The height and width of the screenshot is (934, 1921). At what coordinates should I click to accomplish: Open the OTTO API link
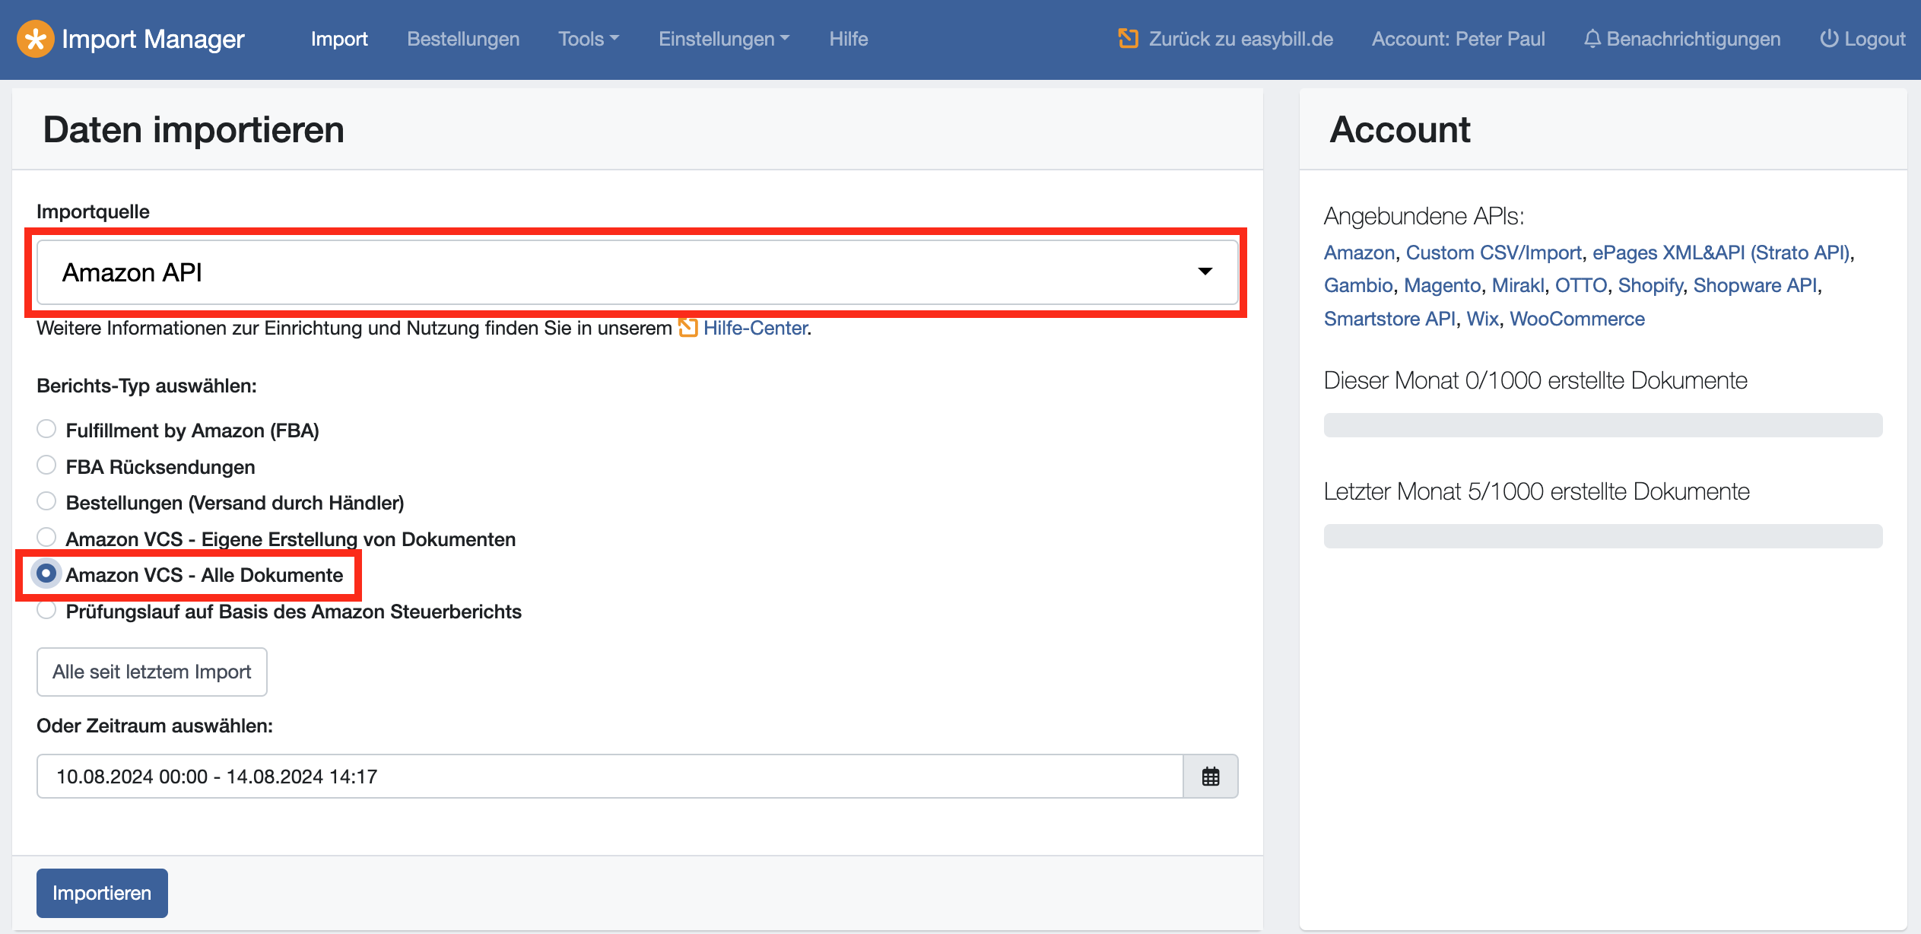pyautogui.click(x=1581, y=285)
